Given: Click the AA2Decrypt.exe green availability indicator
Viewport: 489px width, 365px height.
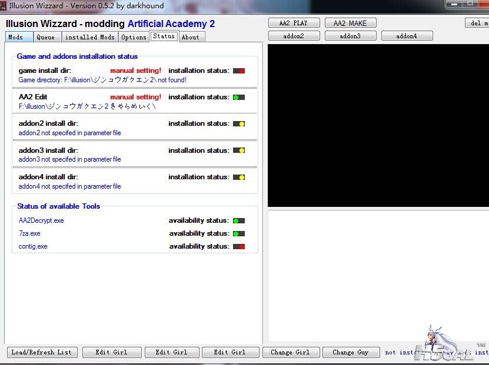Looking at the screenshot, I should click(239, 221).
